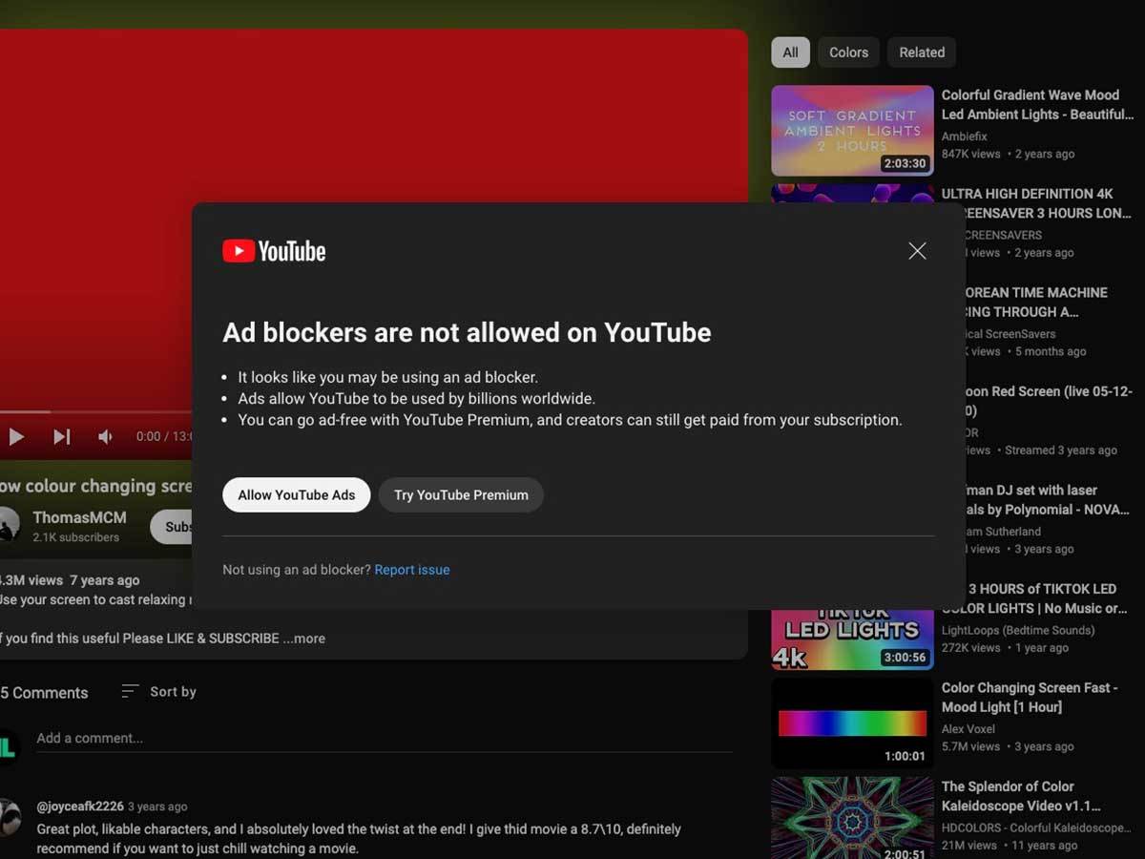Type in the Add a comment field
This screenshot has height=859, width=1145.
point(382,738)
